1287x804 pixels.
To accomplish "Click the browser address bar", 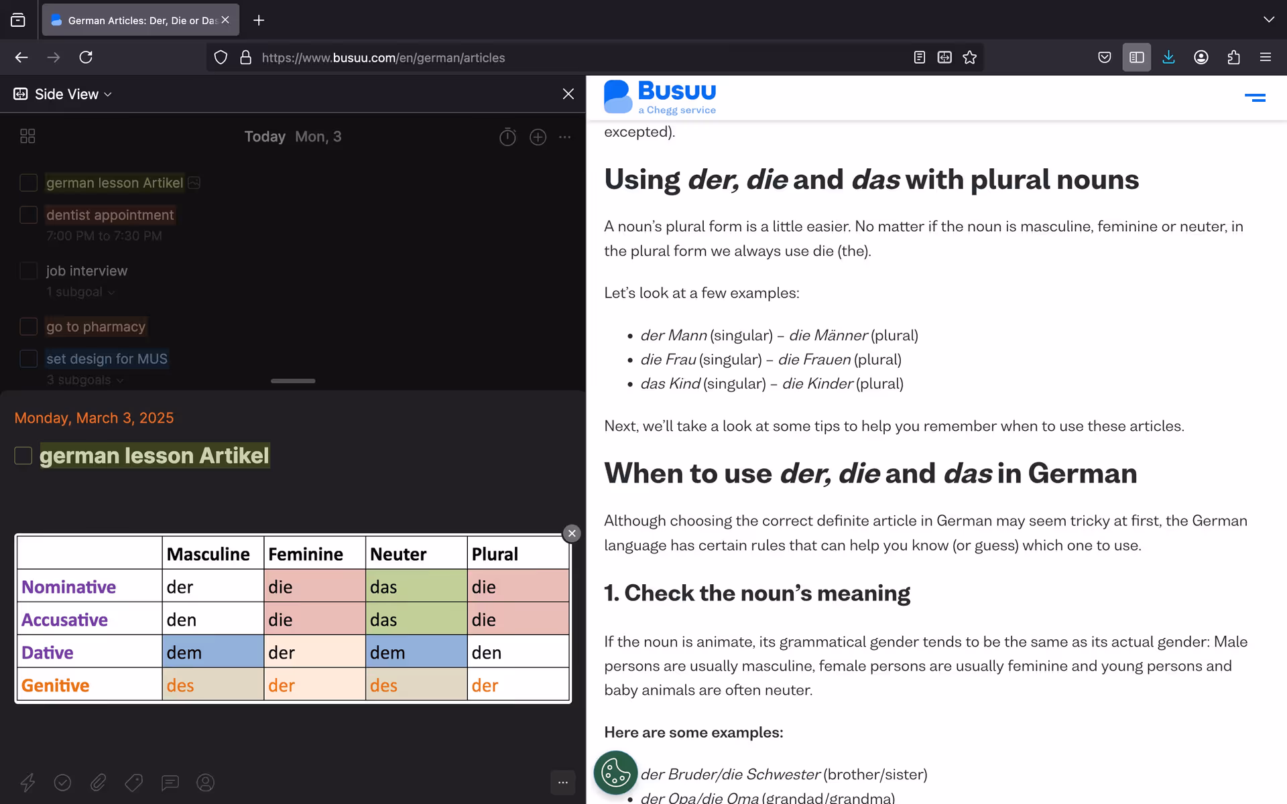I will click(383, 58).
